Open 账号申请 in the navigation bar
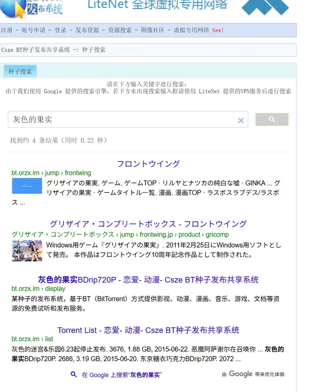 [33, 30]
